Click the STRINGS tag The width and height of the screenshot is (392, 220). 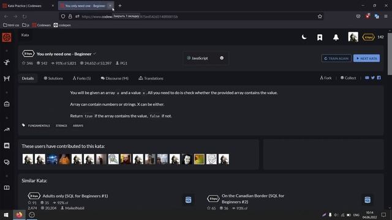coord(61,126)
